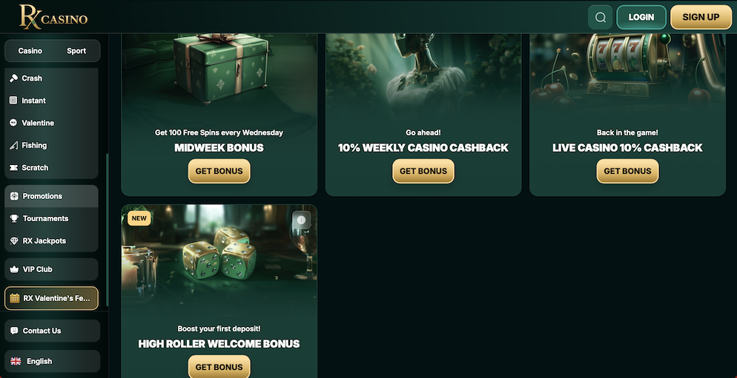Open the Crash games category icon
737x378 pixels.
13,78
